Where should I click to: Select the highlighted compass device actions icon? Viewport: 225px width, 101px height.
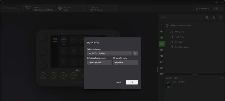[x=161, y=44]
